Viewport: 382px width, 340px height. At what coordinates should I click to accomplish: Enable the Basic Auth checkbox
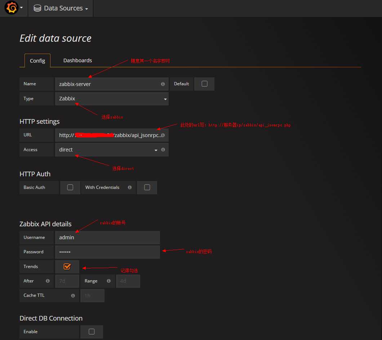[70, 187]
